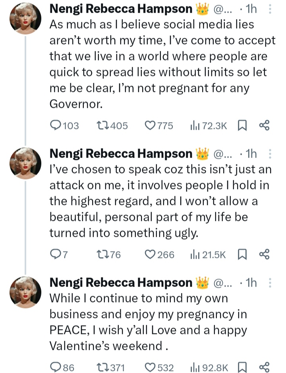
Task: Bookmark the first tweet about social media lies
Action: click(242, 126)
